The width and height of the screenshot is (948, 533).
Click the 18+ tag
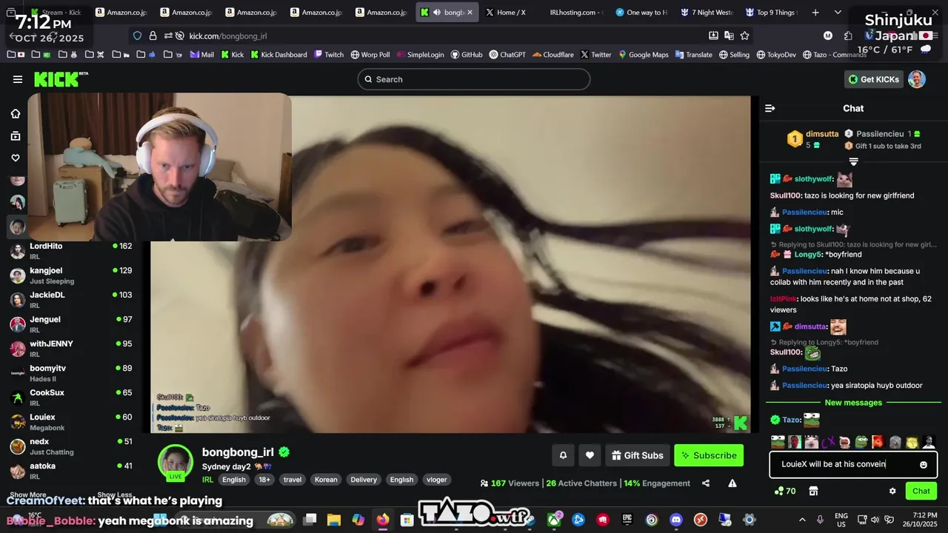pyautogui.click(x=264, y=480)
